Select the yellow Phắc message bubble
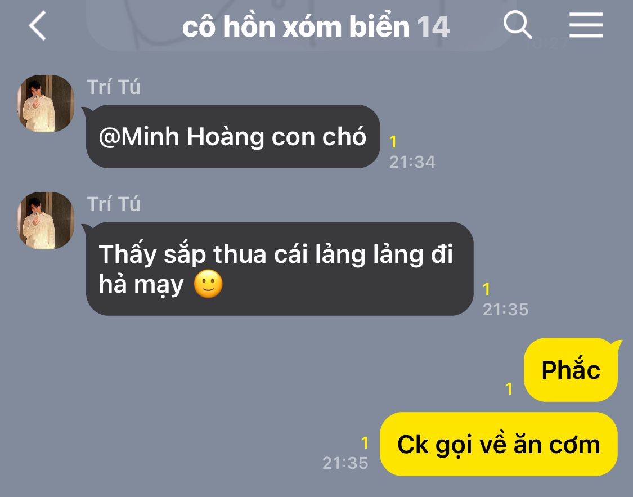Image resolution: width=633 pixels, height=497 pixels. pyautogui.click(x=571, y=370)
